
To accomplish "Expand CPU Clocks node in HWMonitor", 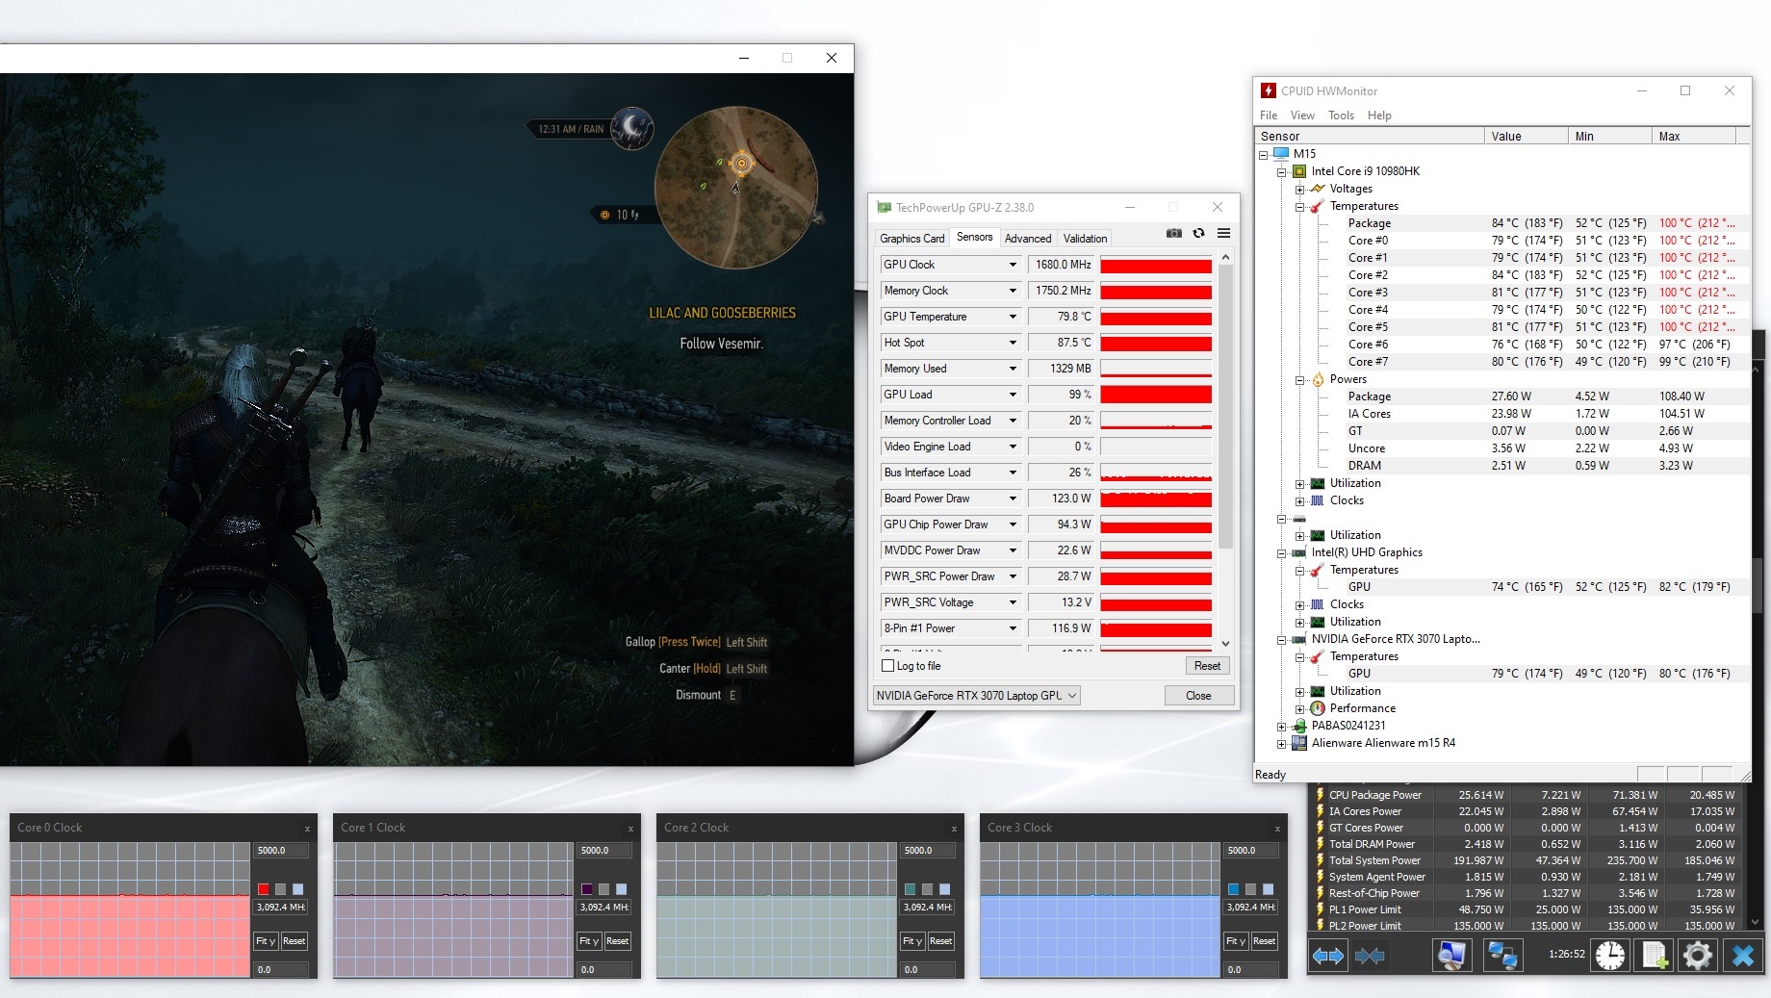I will click(1299, 500).
